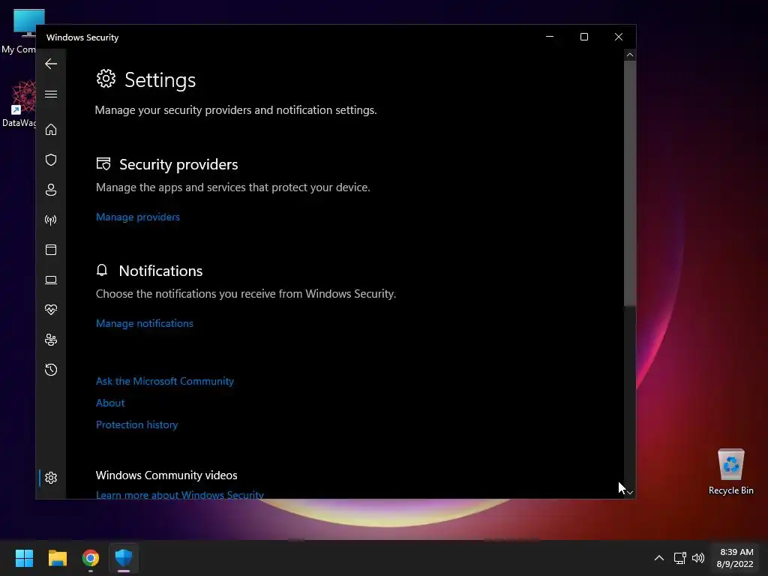Open network icon in system tray

click(679, 558)
